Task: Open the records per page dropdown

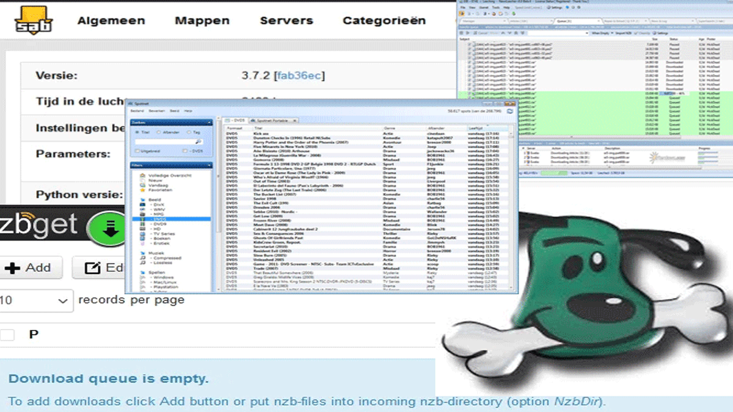Action: click(x=37, y=300)
